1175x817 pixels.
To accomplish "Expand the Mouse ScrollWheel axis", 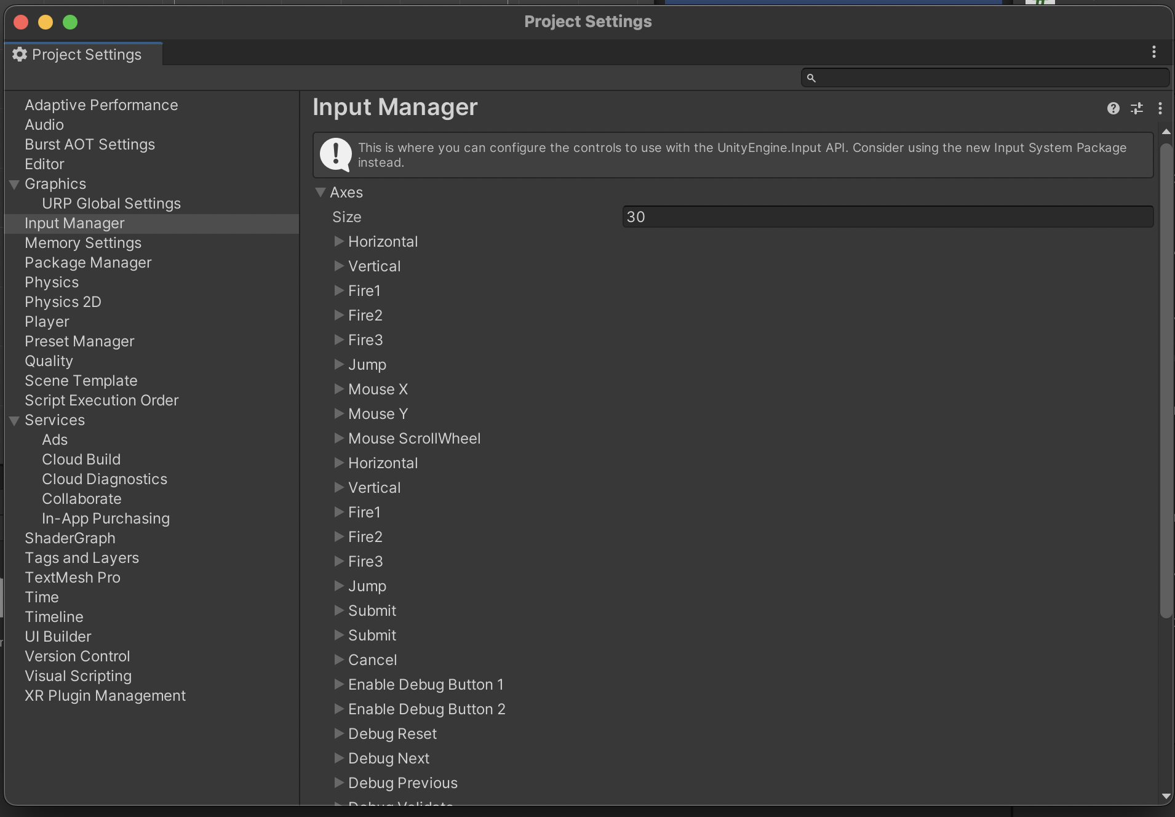I will click(x=338, y=438).
